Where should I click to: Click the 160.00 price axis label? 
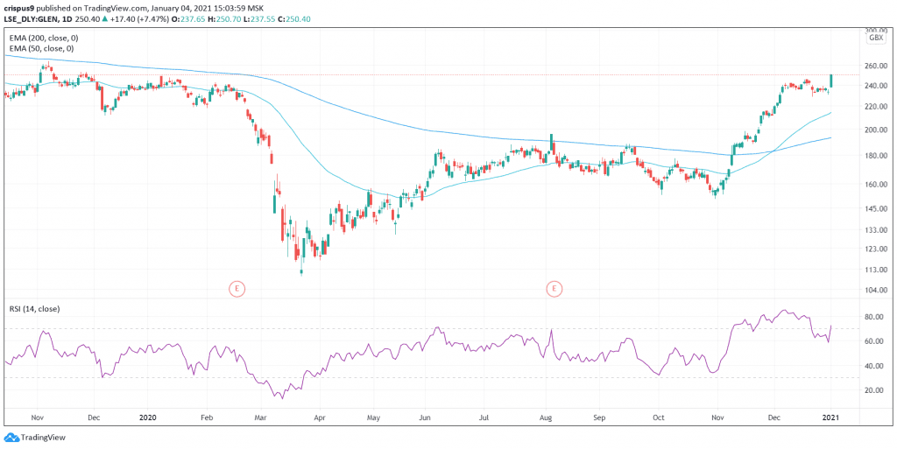tap(876, 185)
